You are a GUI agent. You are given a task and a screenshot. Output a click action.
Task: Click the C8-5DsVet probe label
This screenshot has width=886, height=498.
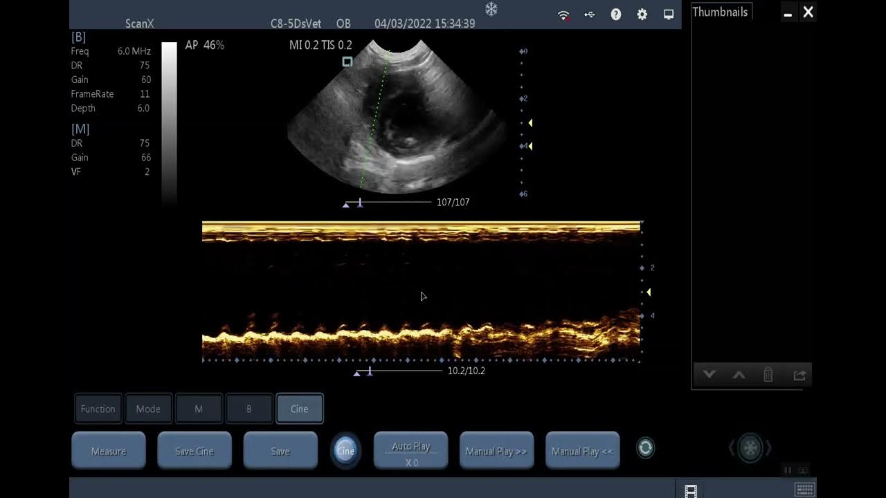(x=296, y=24)
